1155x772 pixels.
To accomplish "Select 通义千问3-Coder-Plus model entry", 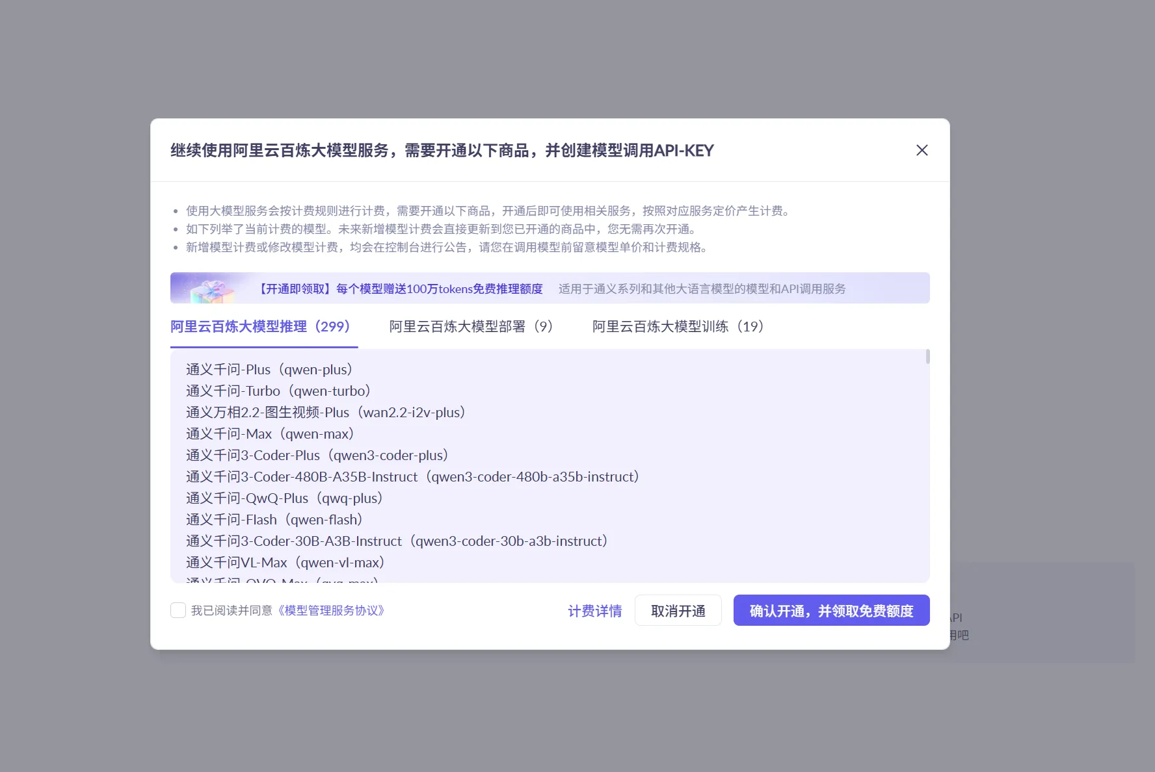I will (317, 455).
